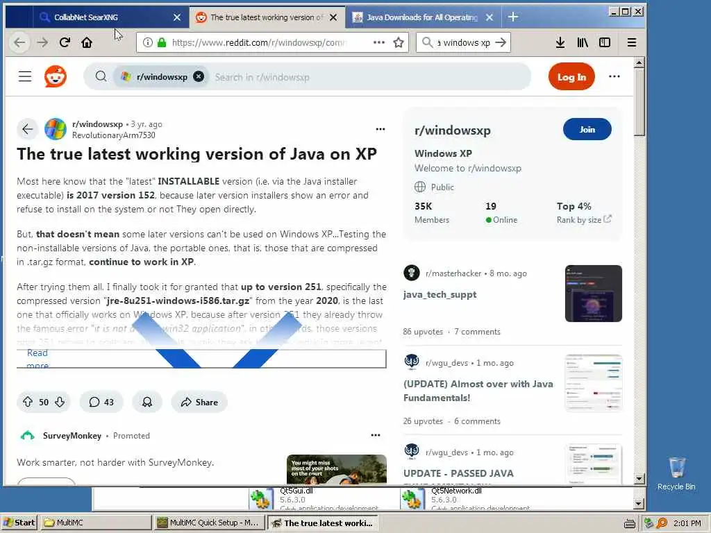Click the system clock showing 2:01 PM

(x=687, y=523)
